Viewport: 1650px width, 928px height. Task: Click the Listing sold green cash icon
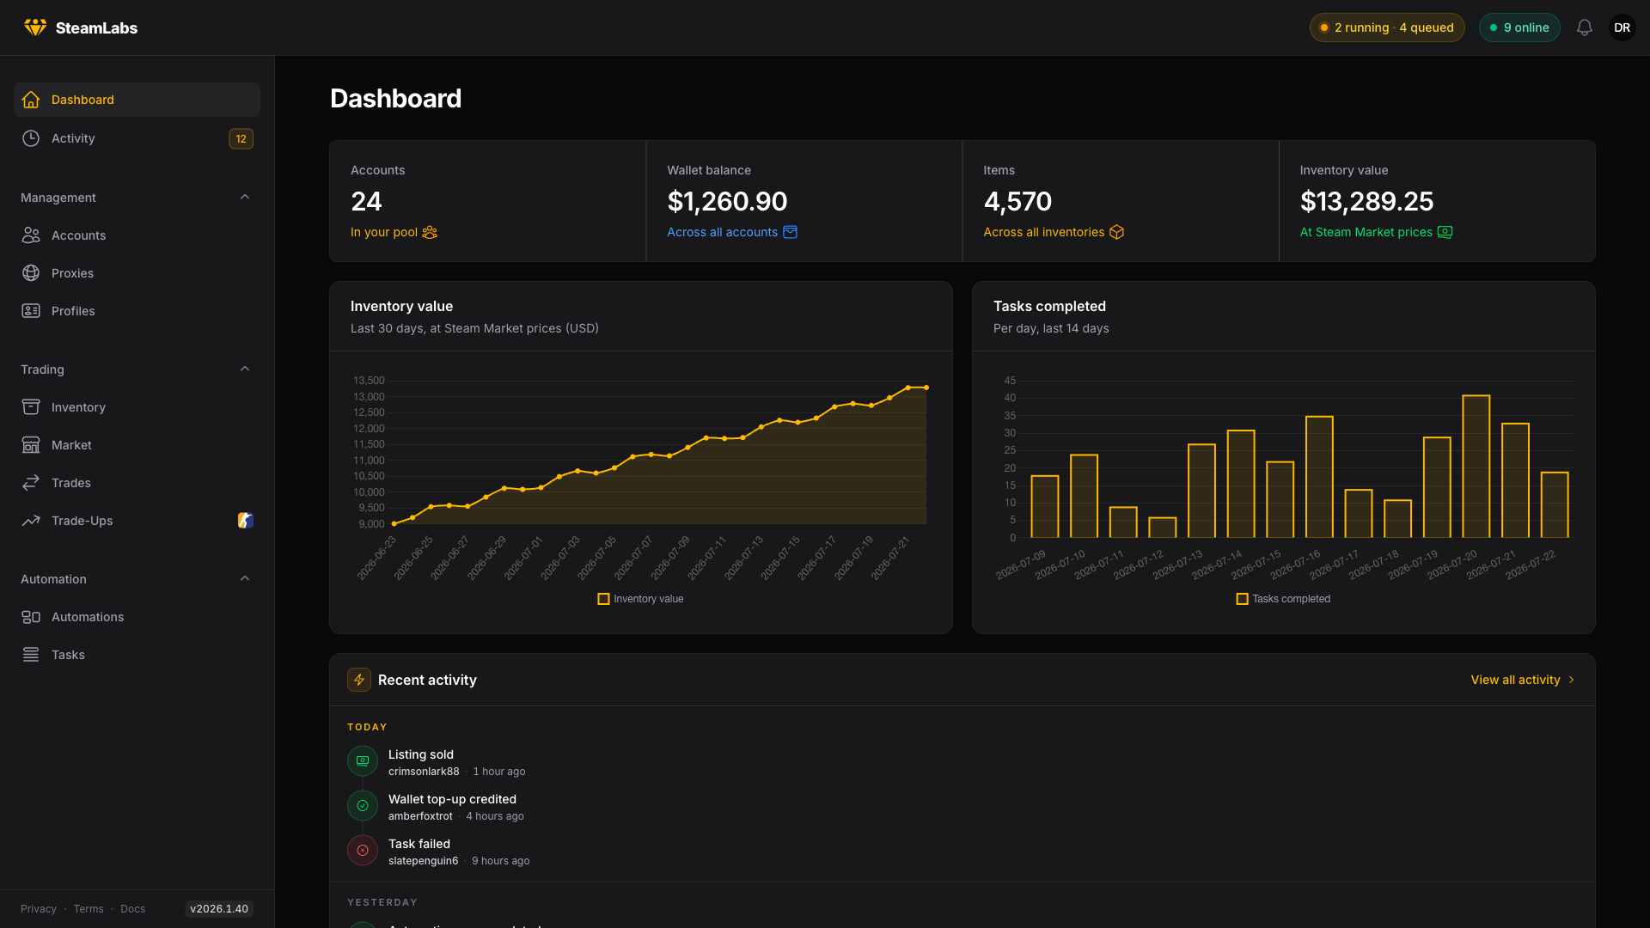[x=363, y=761]
